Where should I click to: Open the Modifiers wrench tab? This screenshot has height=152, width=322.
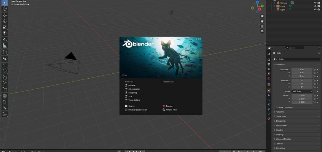coord(269,95)
